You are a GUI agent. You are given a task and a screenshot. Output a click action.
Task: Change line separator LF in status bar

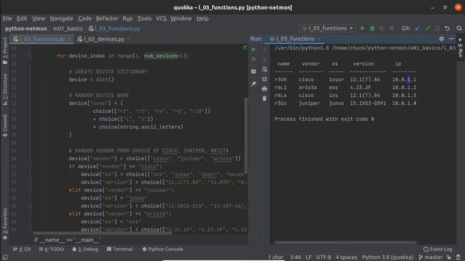[308, 257]
